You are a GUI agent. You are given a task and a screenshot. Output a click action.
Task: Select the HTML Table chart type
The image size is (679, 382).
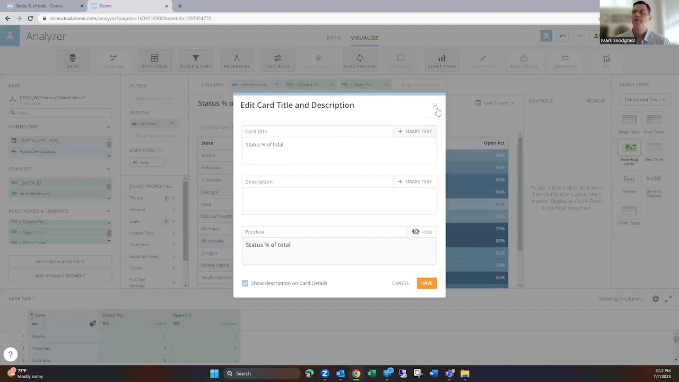[x=629, y=215]
